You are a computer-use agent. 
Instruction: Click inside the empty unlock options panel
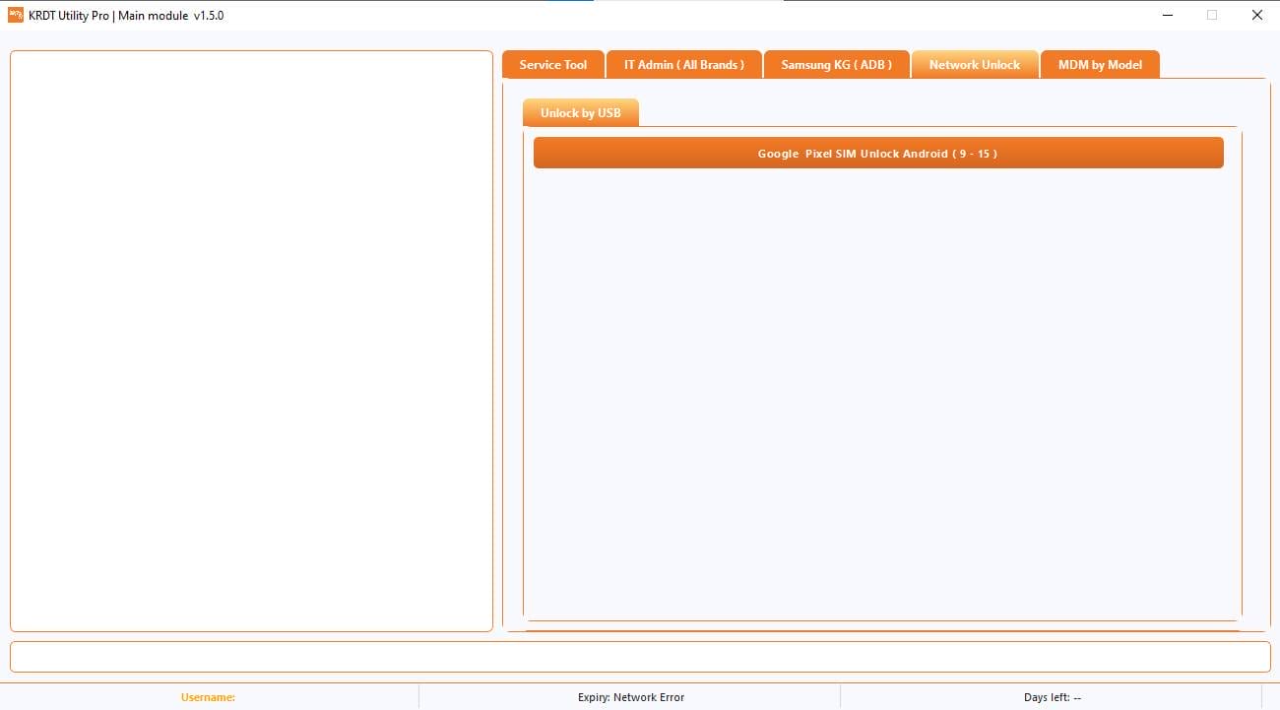coord(879,394)
